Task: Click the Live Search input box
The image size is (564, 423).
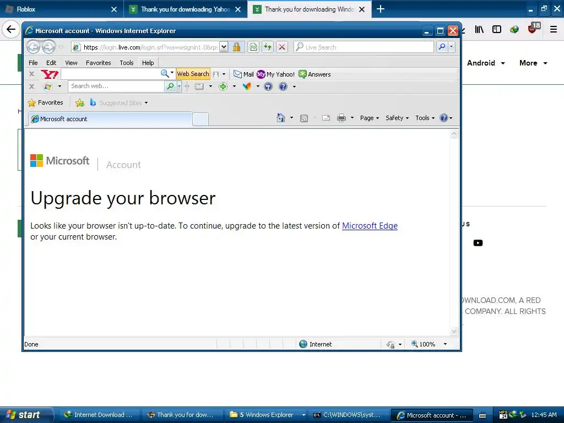Action: click(364, 47)
